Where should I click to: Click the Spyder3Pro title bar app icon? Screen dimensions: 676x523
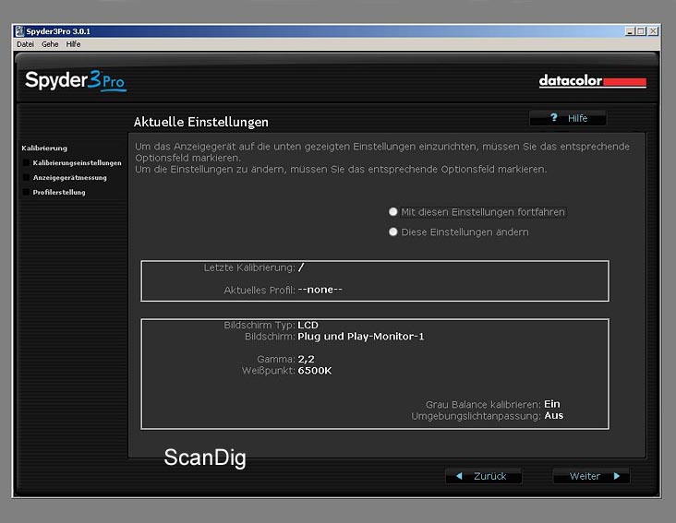(19, 31)
